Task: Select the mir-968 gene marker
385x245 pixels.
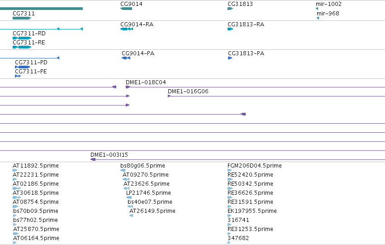Action: 318,18
